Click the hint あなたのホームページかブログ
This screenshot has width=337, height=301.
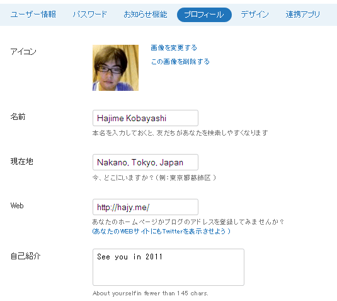click(x=188, y=221)
